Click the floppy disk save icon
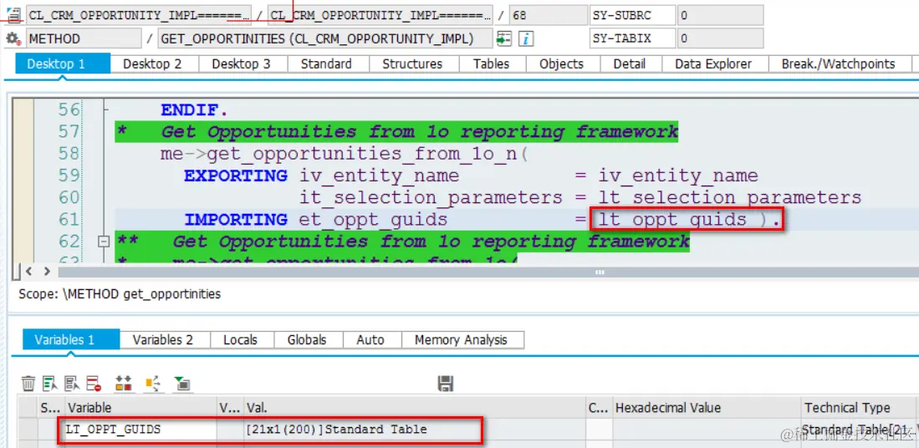 point(446,384)
